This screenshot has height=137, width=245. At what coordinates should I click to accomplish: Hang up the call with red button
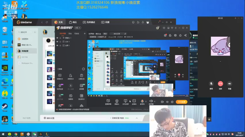tap(220, 84)
